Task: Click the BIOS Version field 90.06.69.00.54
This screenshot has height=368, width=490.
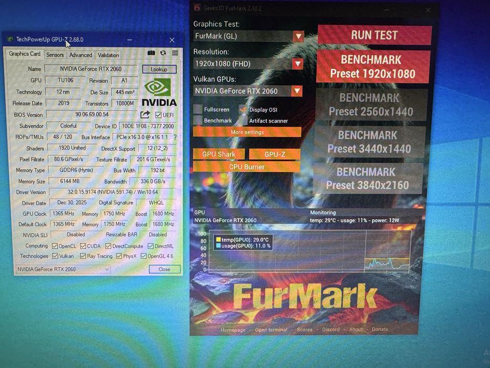Action: [91, 115]
